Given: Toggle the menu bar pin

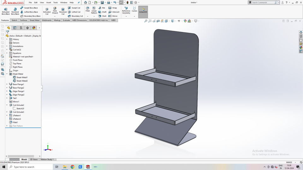Looking at the screenshot, I should 79,3.
